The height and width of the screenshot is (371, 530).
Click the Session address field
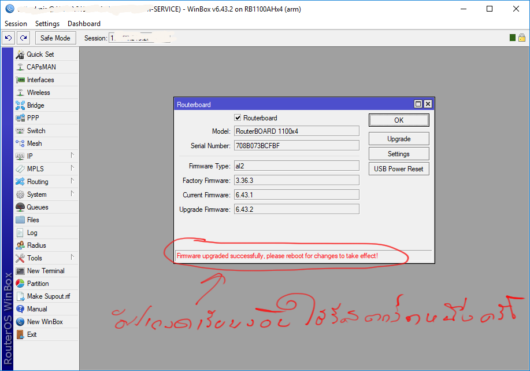[x=140, y=38]
